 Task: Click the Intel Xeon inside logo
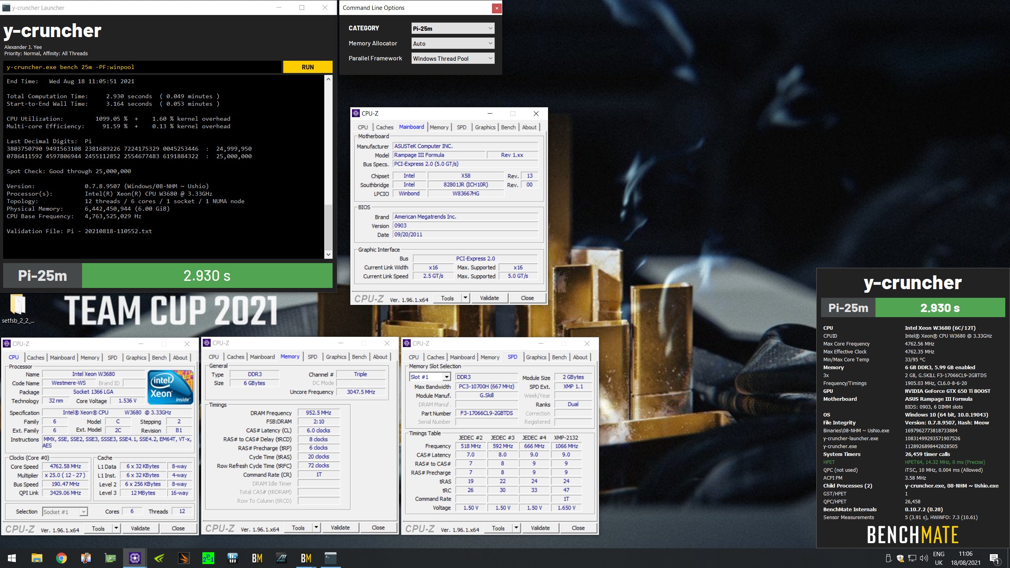tap(170, 387)
